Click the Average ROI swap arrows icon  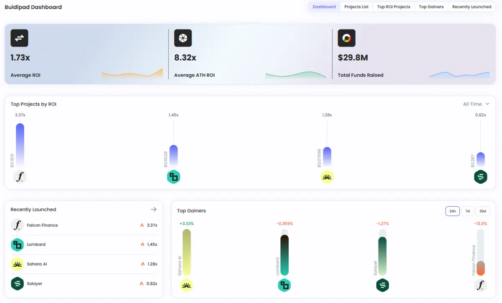pos(19,38)
